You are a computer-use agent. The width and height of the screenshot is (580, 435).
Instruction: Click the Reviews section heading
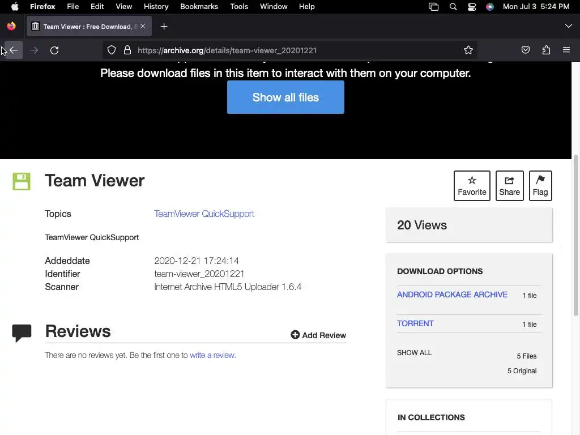coord(78,331)
